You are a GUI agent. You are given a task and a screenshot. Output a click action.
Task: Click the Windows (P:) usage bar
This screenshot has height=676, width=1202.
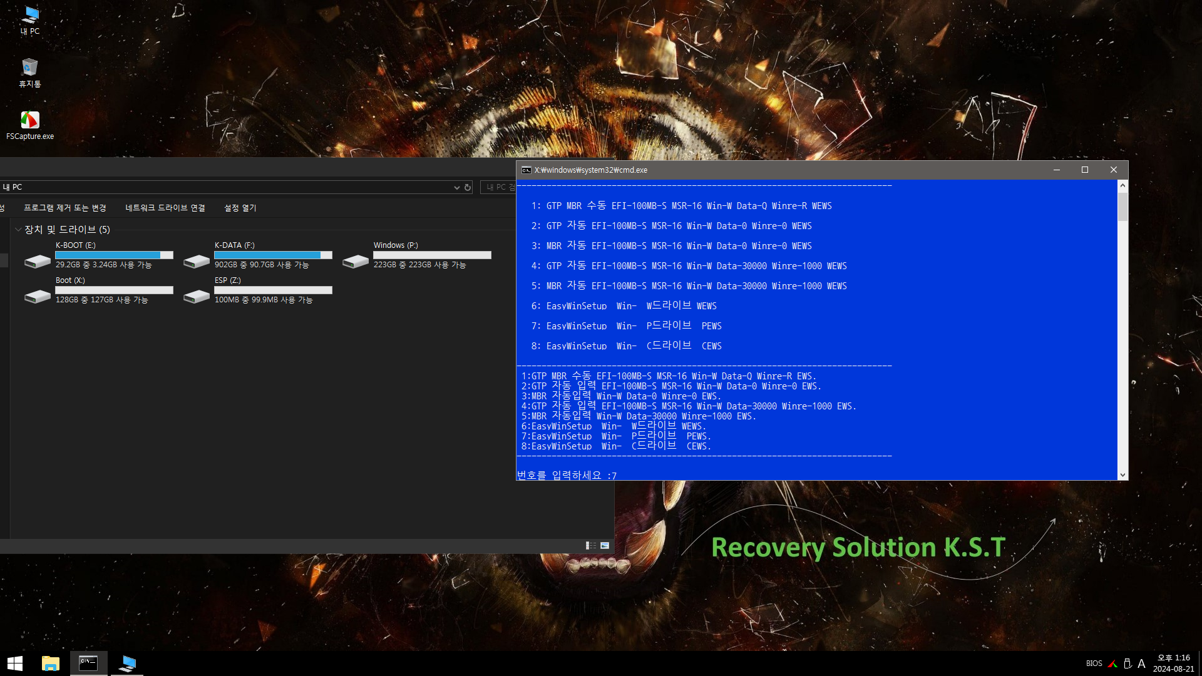click(x=432, y=255)
